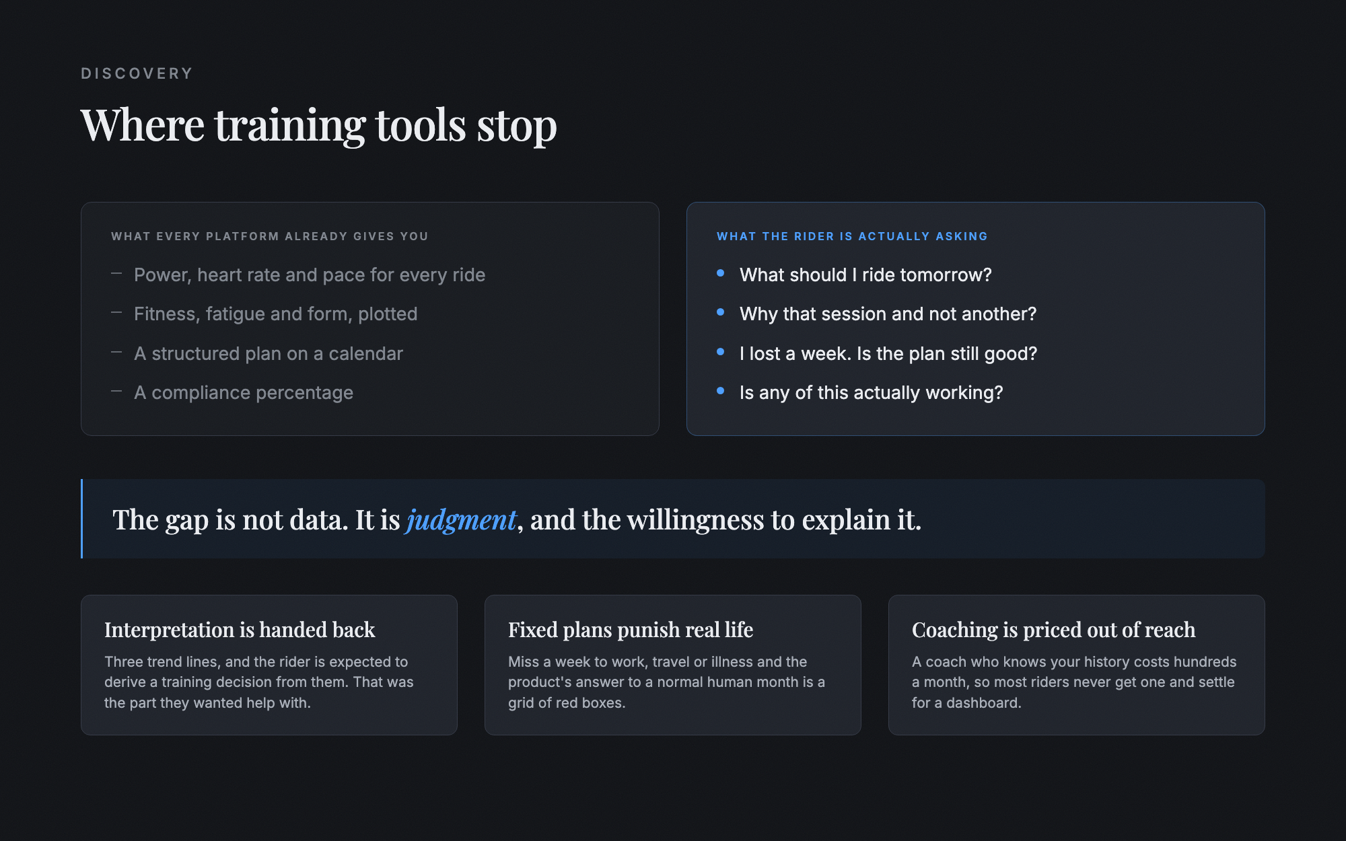
Task: Click the 'What every platform already gives you' label
Action: (270, 236)
